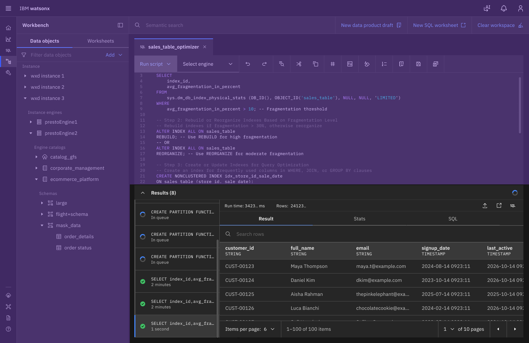
Task: Open Add data objects dropdown
Action: [114, 55]
